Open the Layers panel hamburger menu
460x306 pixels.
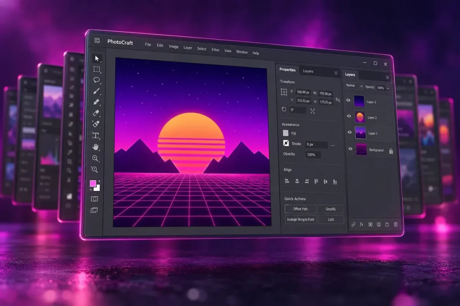pyautogui.click(x=387, y=77)
